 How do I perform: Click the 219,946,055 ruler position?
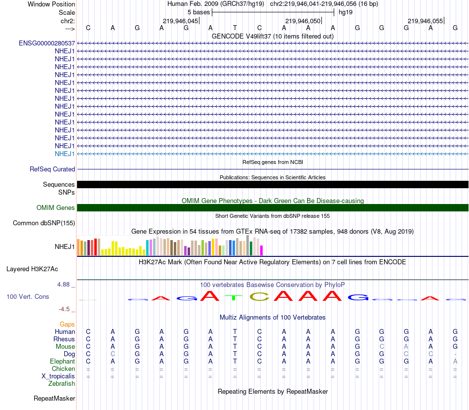click(426, 21)
